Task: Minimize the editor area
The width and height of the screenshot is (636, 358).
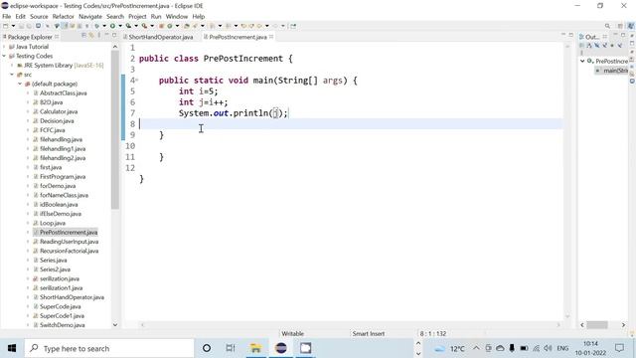Action: pos(563,34)
